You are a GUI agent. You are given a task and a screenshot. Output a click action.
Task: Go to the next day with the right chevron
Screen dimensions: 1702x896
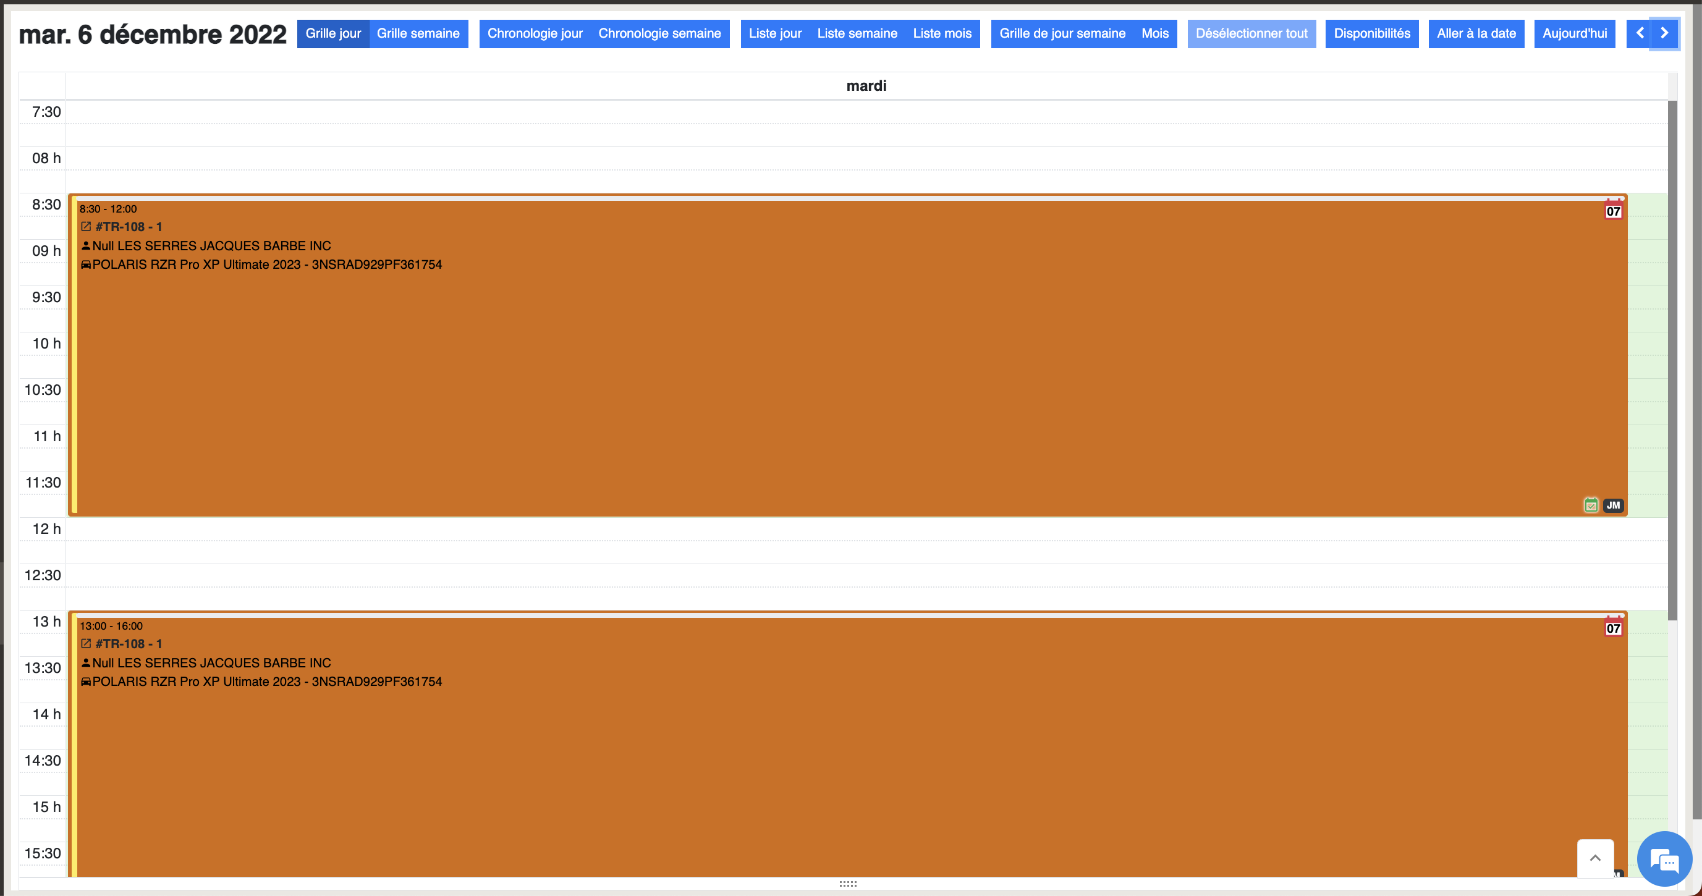click(1664, 33)
